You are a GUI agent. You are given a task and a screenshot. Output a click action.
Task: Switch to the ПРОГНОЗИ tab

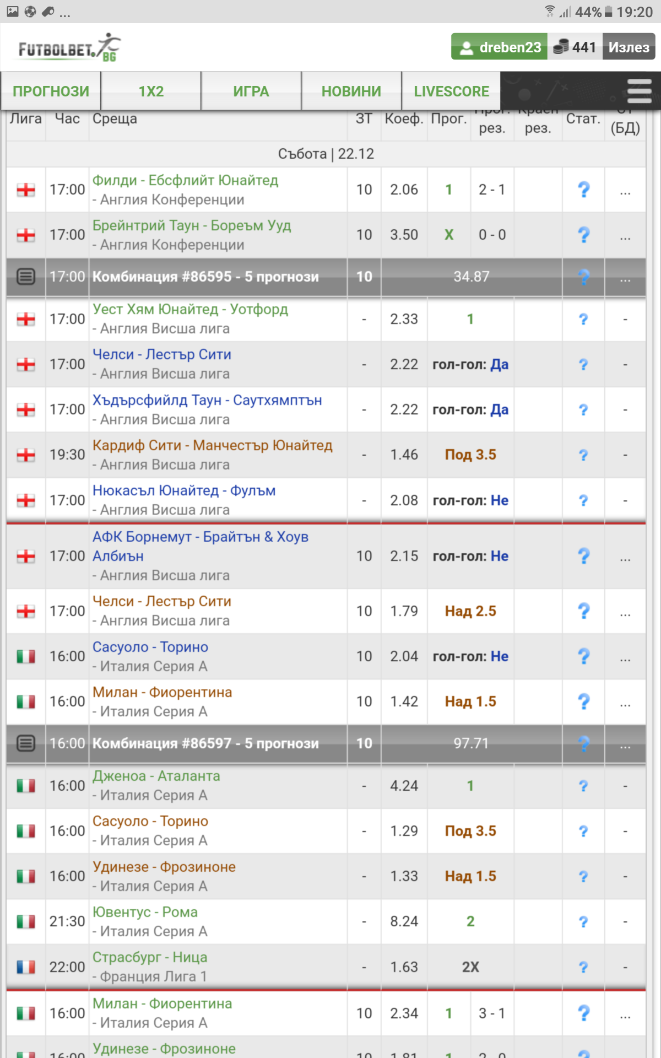[51, 91]
